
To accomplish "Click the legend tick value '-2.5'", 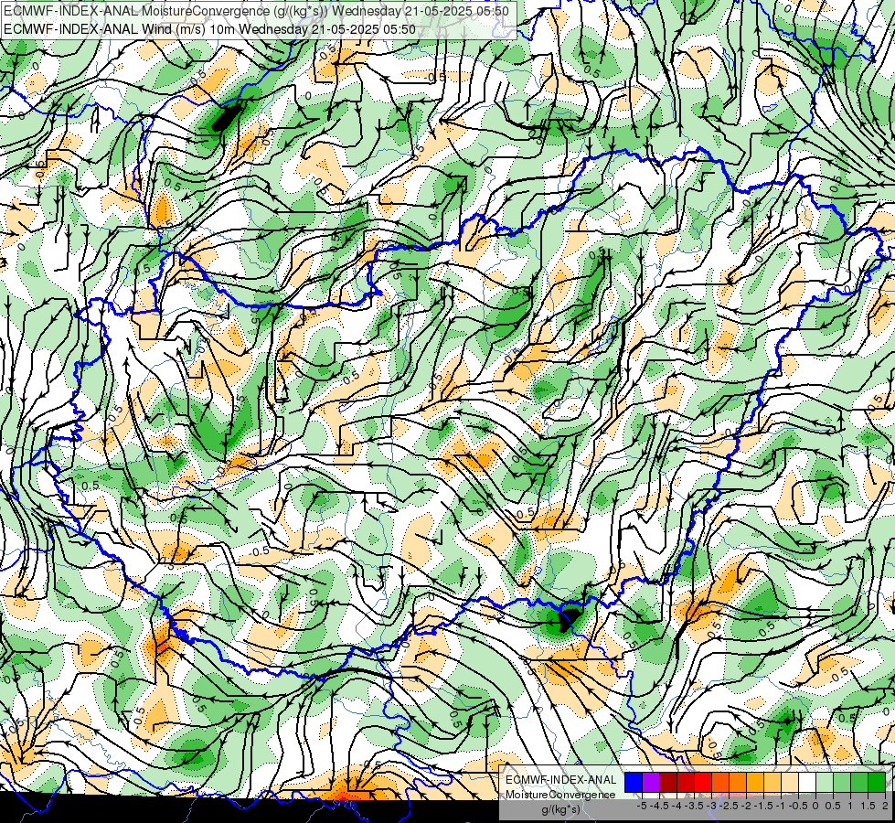I will (729, 806).
